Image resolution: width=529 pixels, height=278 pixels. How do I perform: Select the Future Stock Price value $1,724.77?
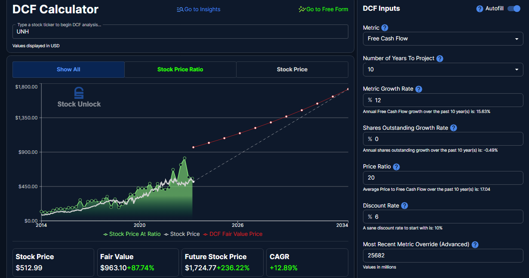[200, 268]
